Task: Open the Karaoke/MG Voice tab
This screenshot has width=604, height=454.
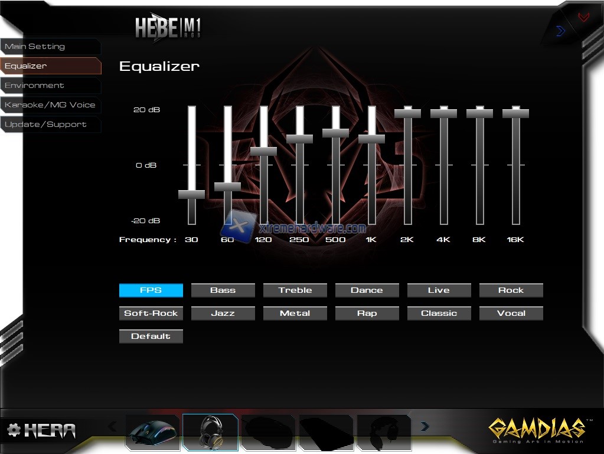Action: 50,105
